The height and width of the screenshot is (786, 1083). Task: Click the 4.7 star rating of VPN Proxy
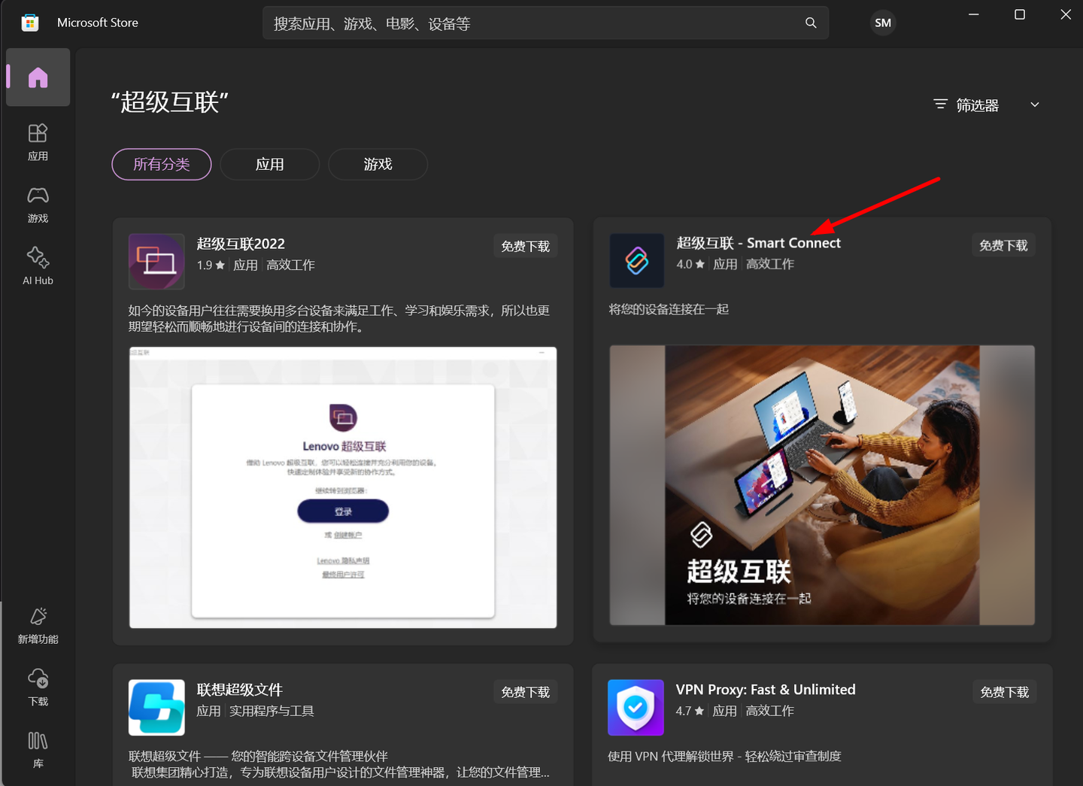click(x=690, y=711)
